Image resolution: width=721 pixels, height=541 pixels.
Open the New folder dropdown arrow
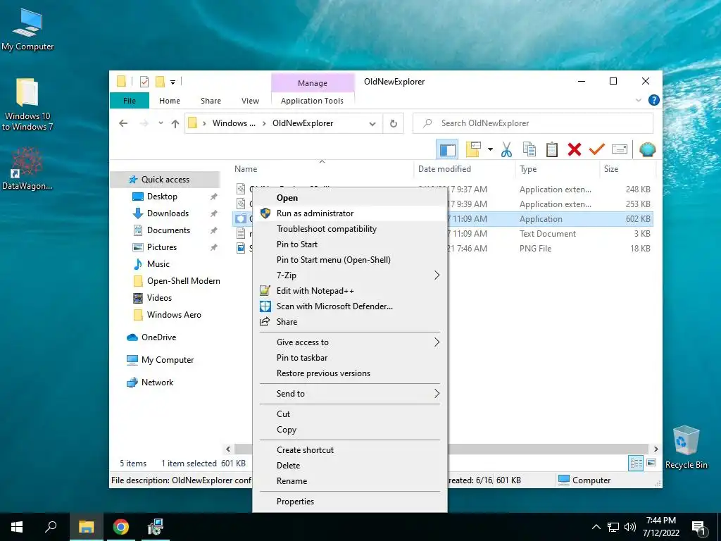tap(490, 149)
